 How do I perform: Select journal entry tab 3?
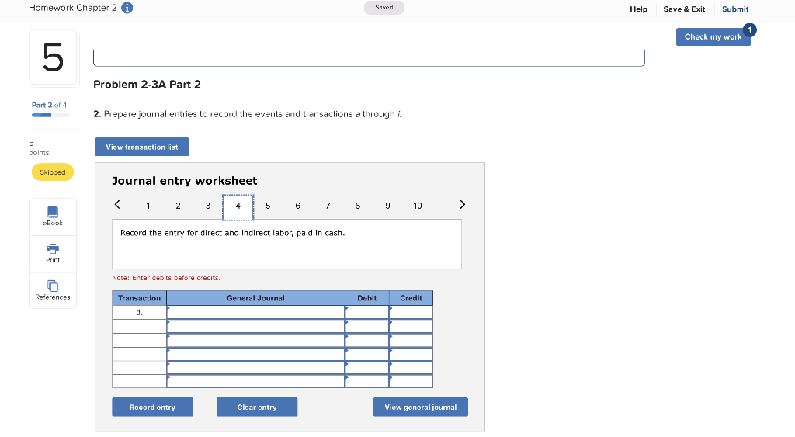(208, 206)
